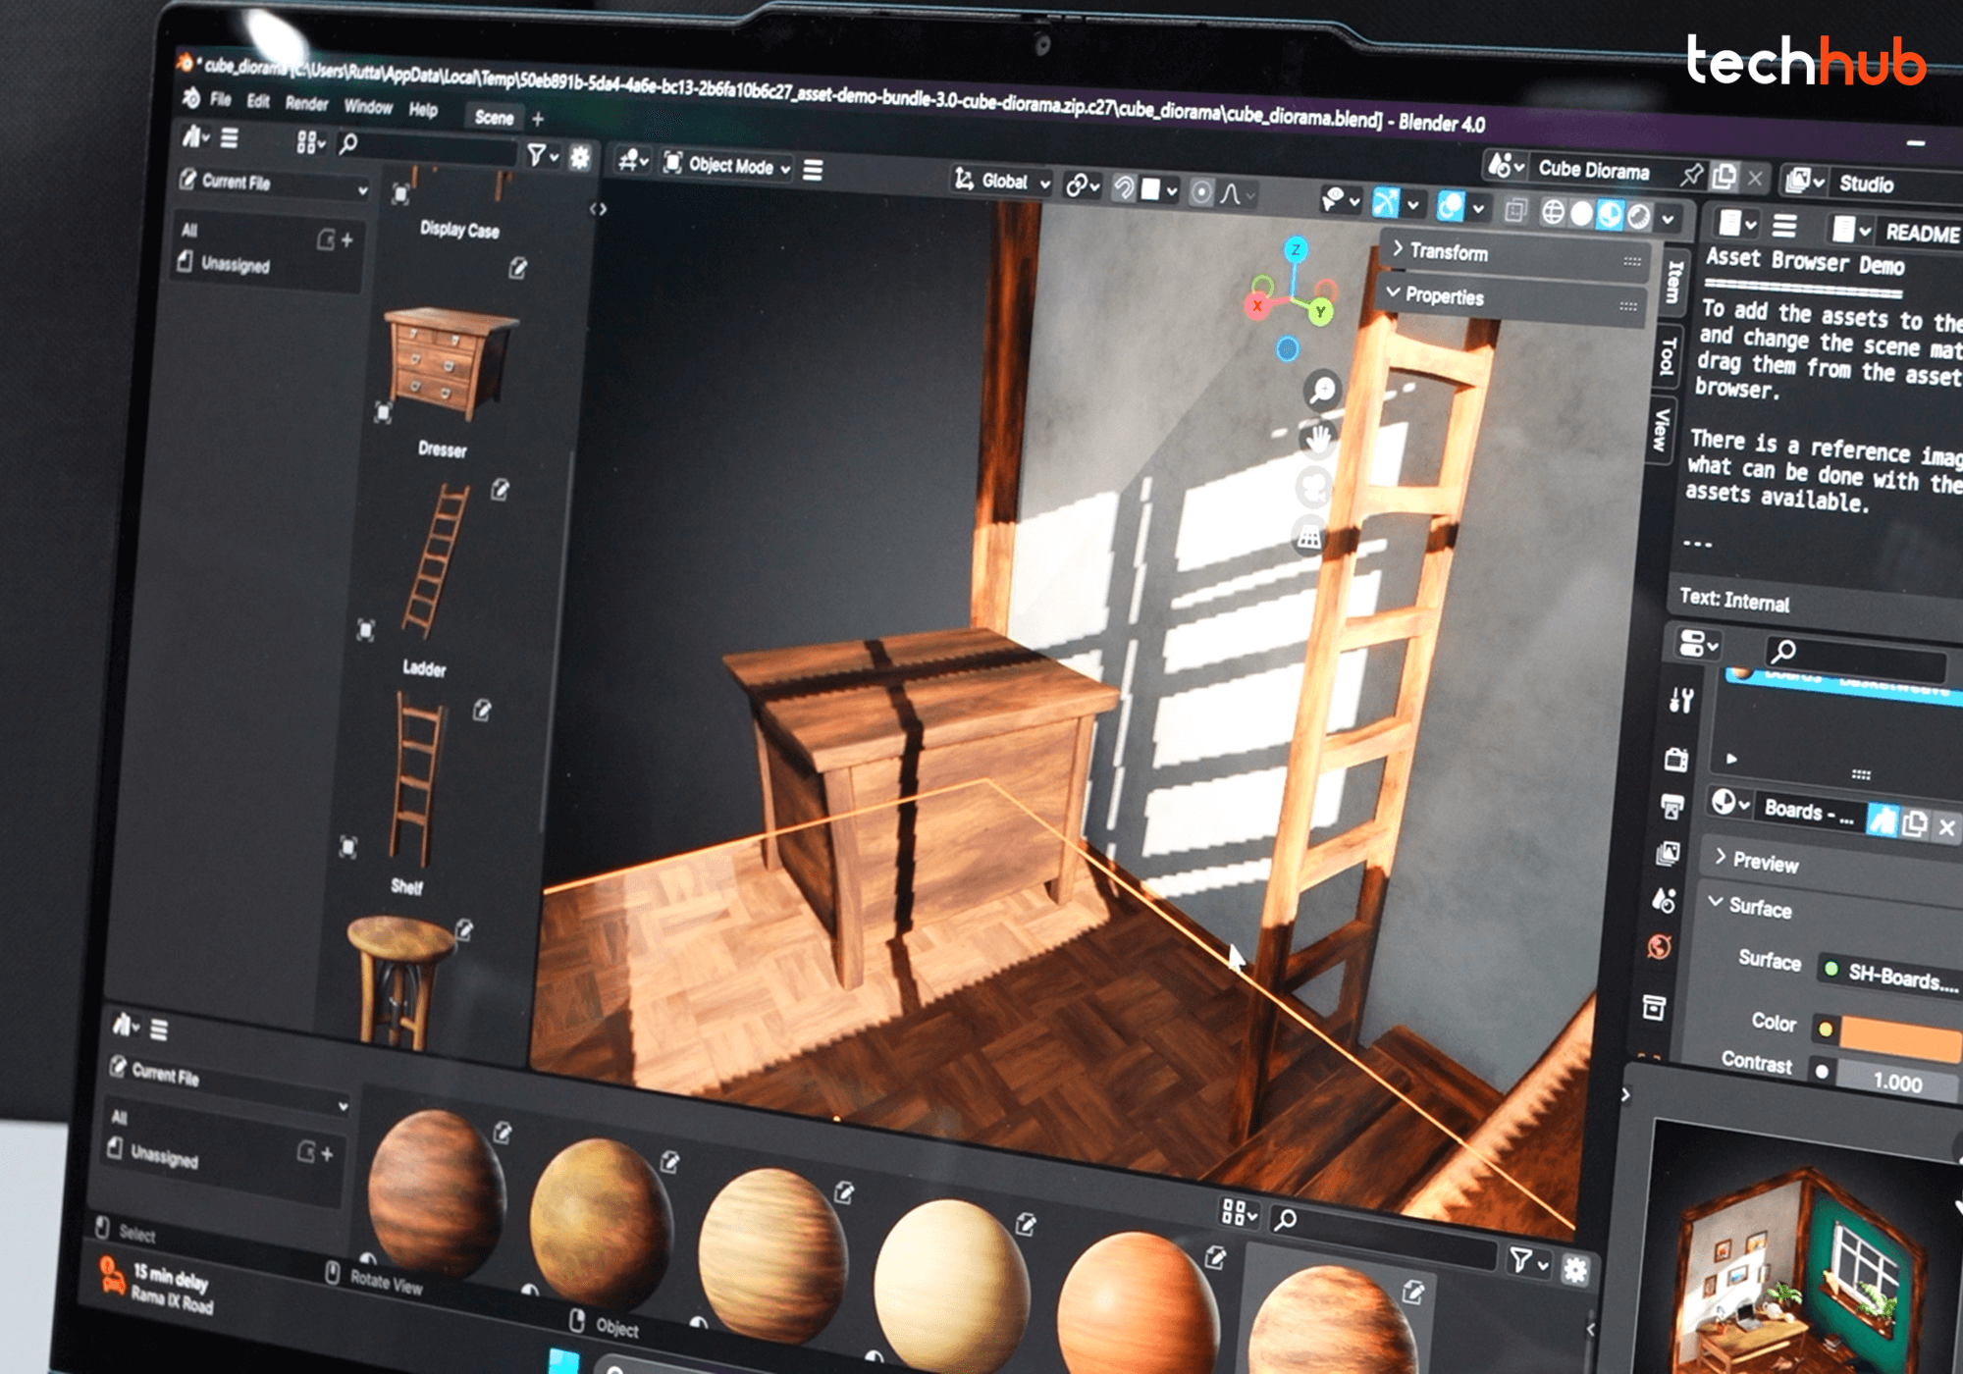
Task: Click the README text datablock name
Action: (1921, 233)
